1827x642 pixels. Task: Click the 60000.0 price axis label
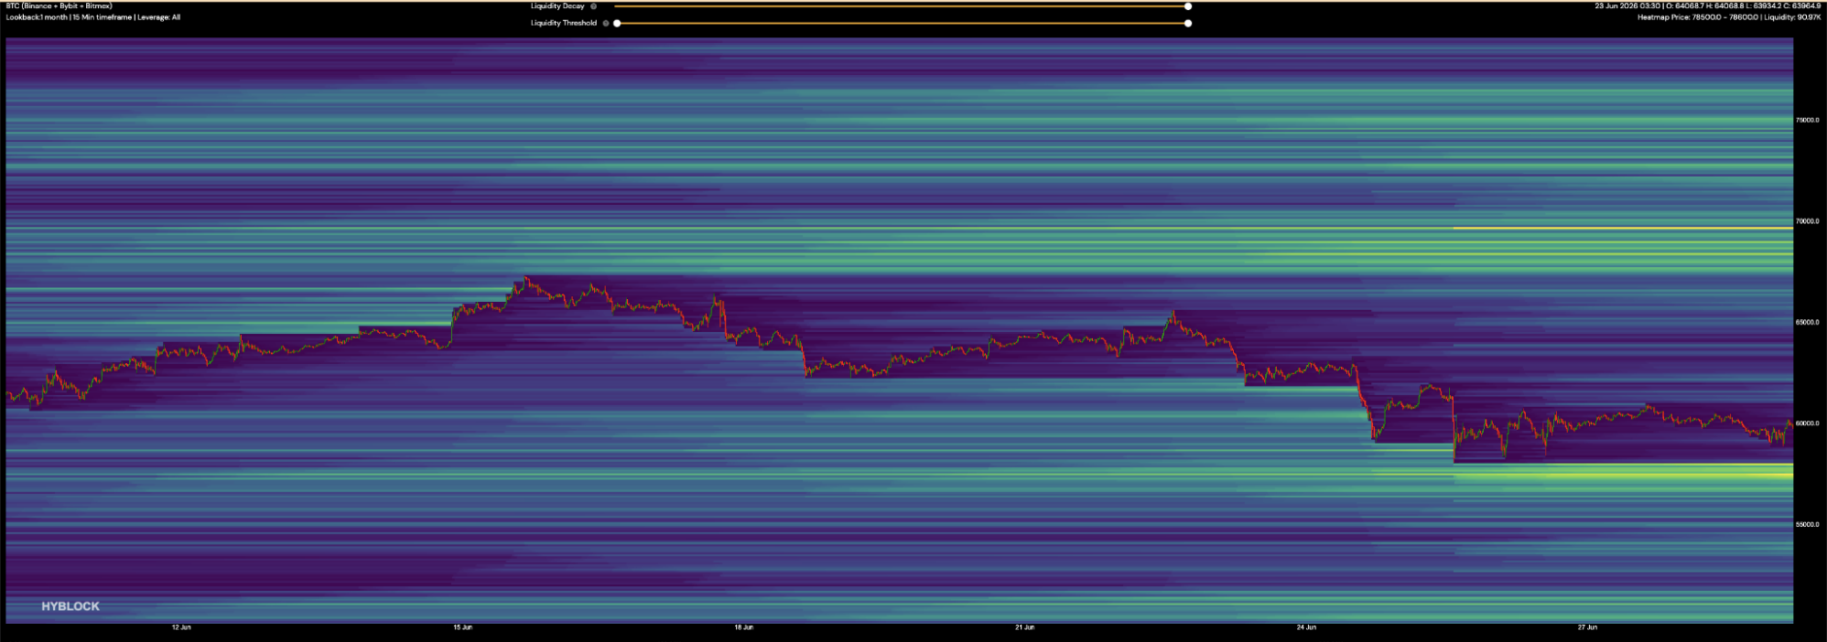point(1808,423)
